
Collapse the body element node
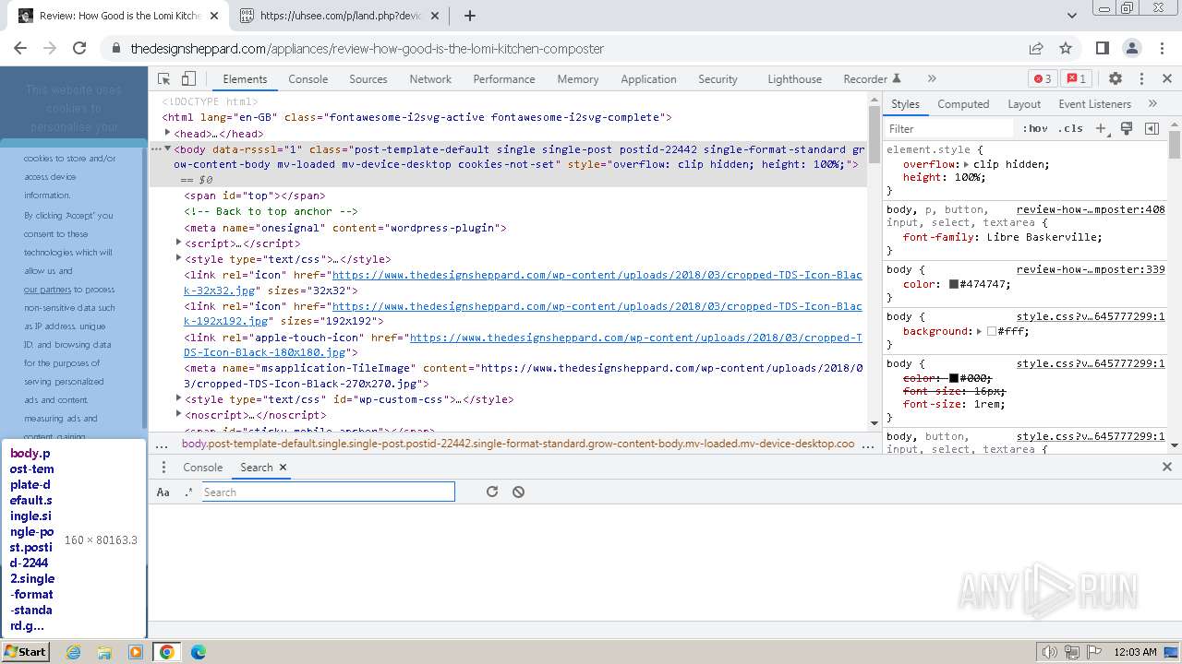click(168, 148)
